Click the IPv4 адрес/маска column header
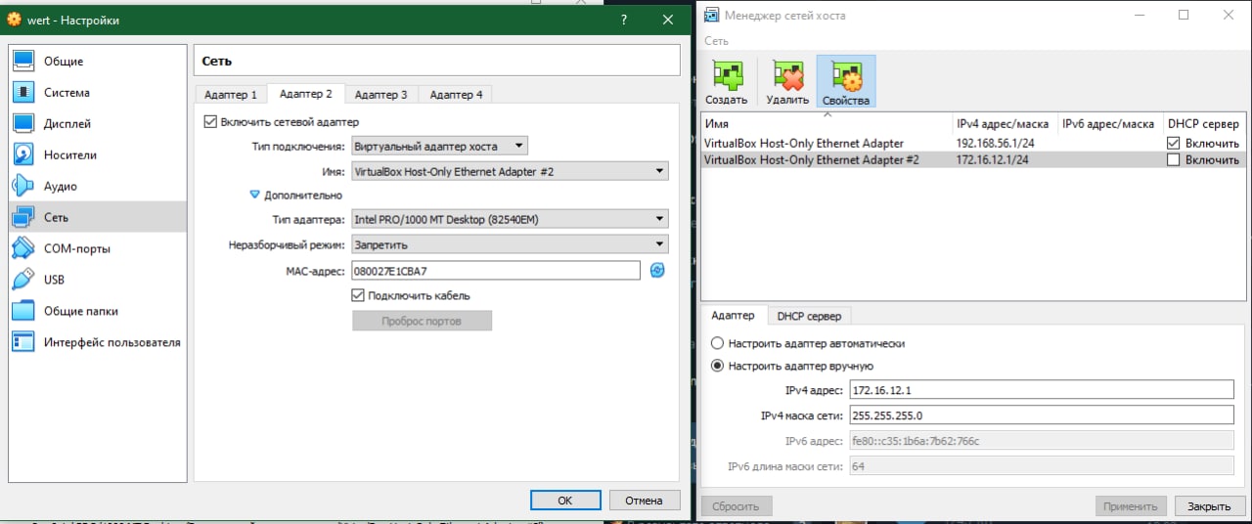The height and width of the screenshot is (524, 1252). point(1005,124)
